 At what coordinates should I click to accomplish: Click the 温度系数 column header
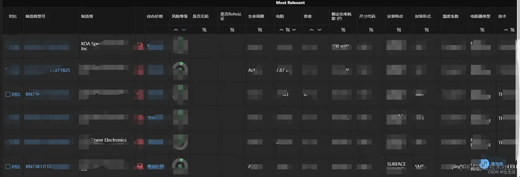[x=451, y=16]
